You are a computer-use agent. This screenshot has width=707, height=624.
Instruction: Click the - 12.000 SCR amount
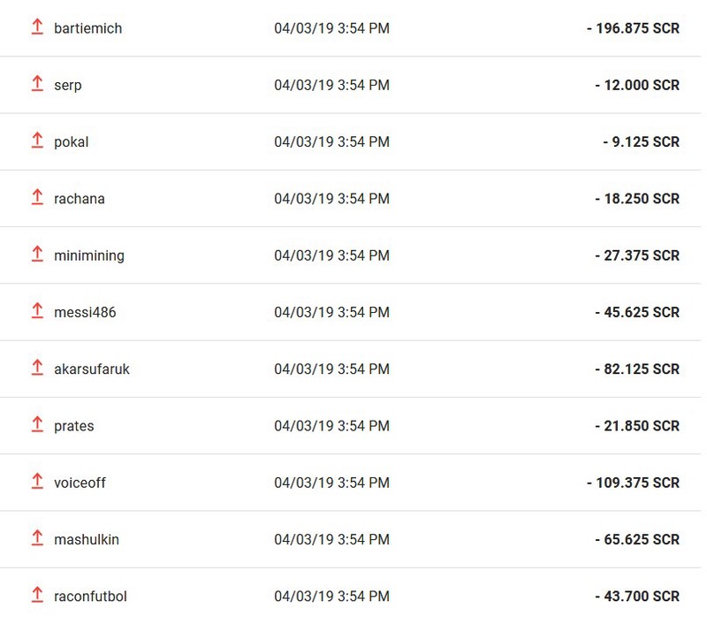[x=637, y=85]
